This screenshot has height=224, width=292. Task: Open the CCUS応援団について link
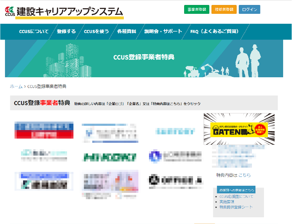(x=236, y=196)
